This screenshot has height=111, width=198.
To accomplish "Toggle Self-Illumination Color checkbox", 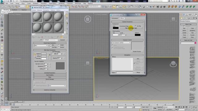I will click(x=53, y=54).
